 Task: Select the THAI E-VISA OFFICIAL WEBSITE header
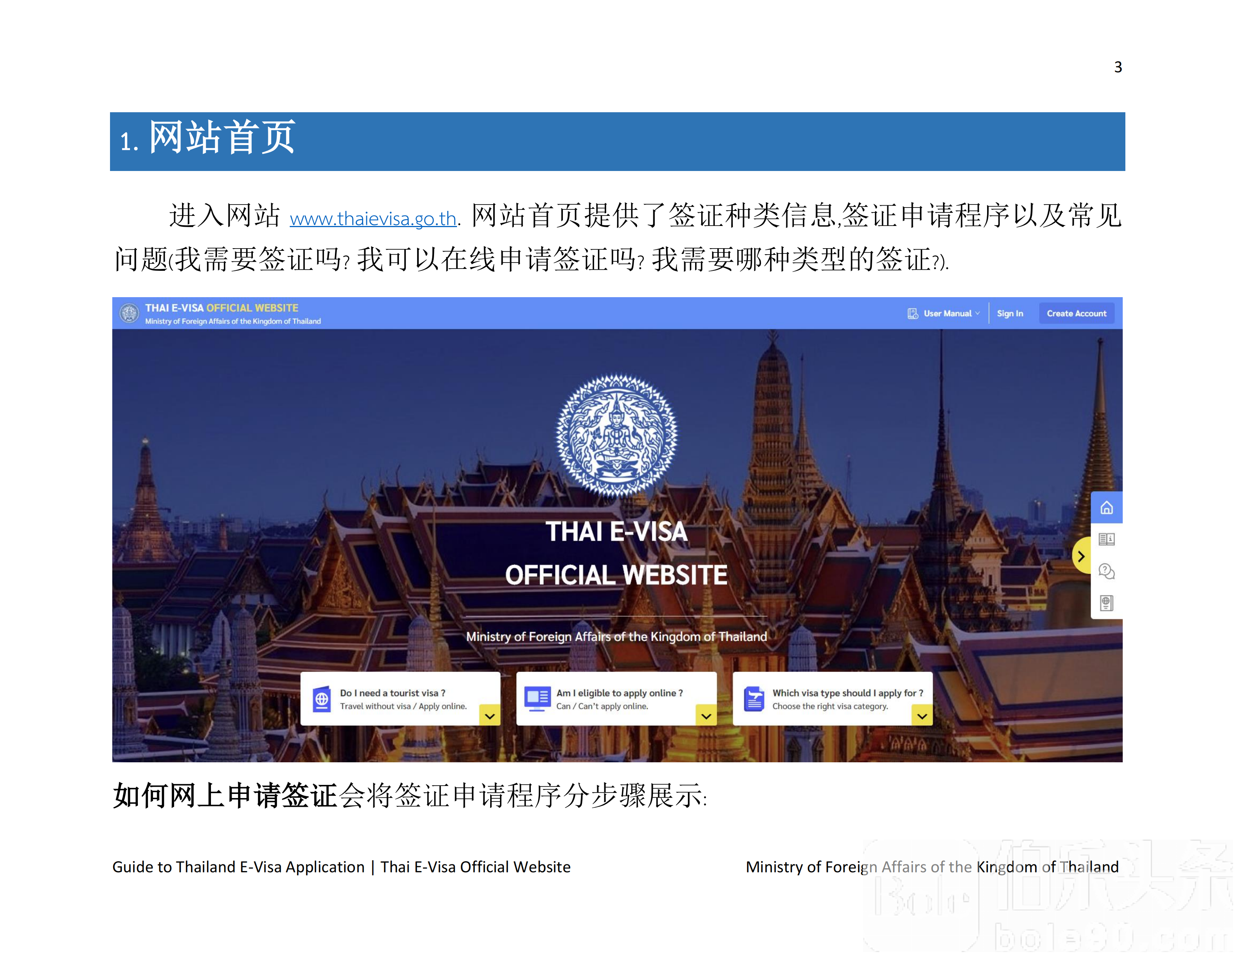222,308
